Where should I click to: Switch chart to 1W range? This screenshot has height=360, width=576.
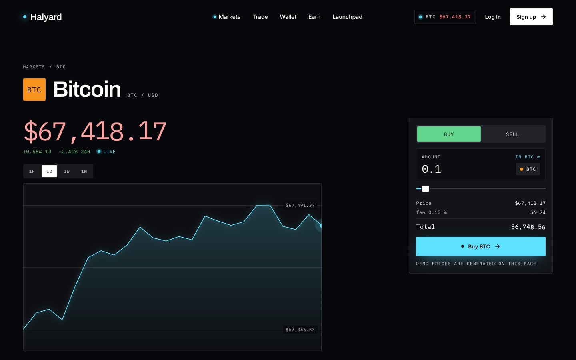pos(67,171)
